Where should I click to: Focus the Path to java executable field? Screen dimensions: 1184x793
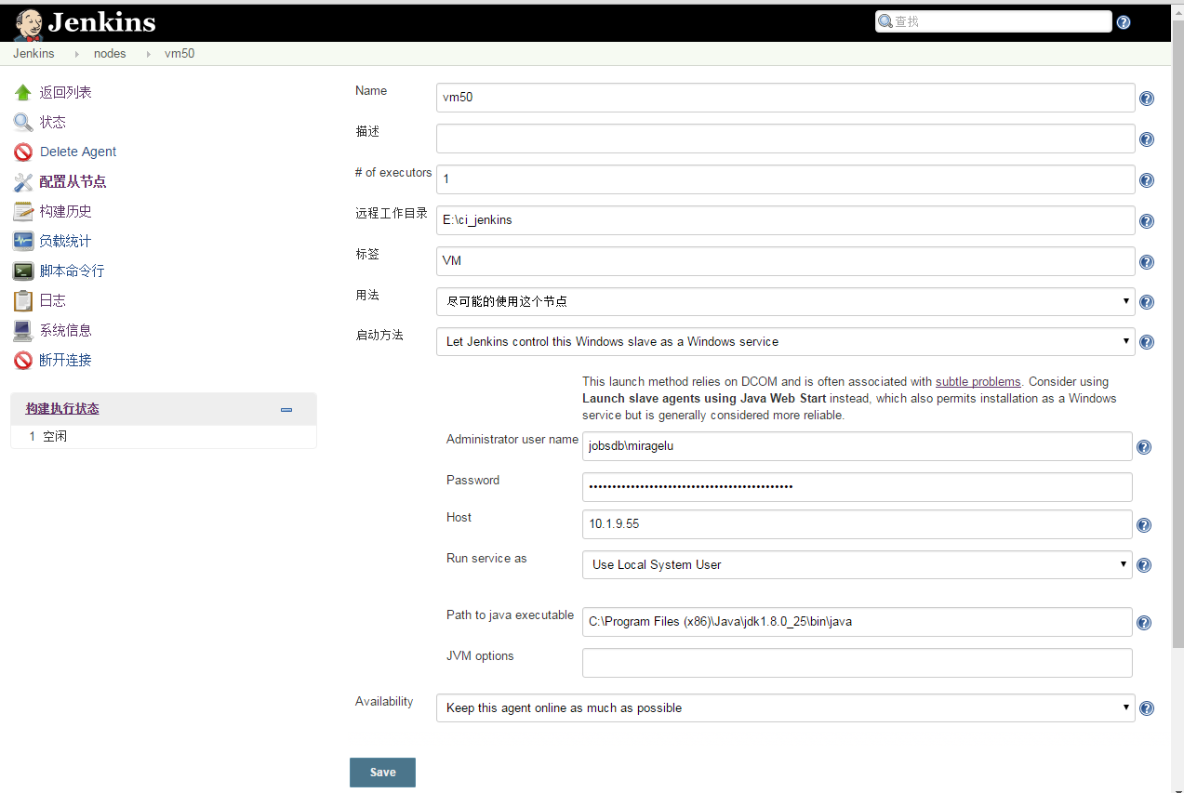[x=857, y=622]
